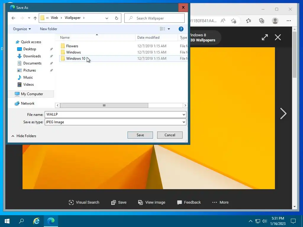
Task: Show hidden tray icons chevron
Action: click(250, 221)
